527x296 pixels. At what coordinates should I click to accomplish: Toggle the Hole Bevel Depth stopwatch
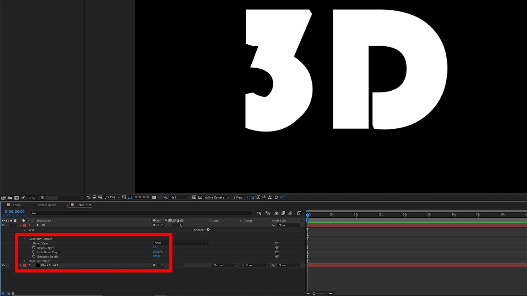(34, 252)
